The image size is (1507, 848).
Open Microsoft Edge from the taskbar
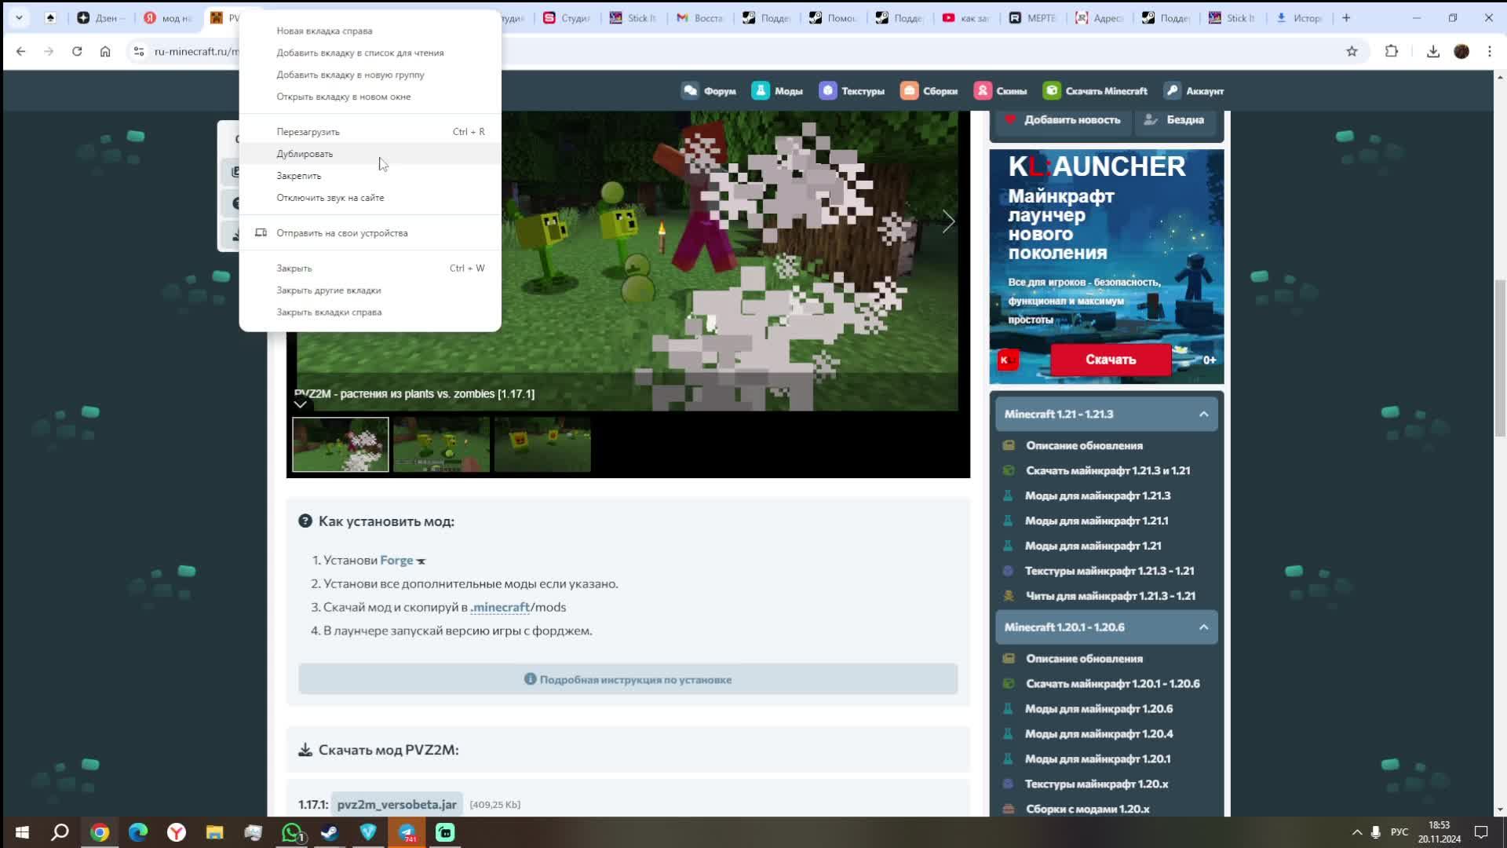[x=138, y=832]
